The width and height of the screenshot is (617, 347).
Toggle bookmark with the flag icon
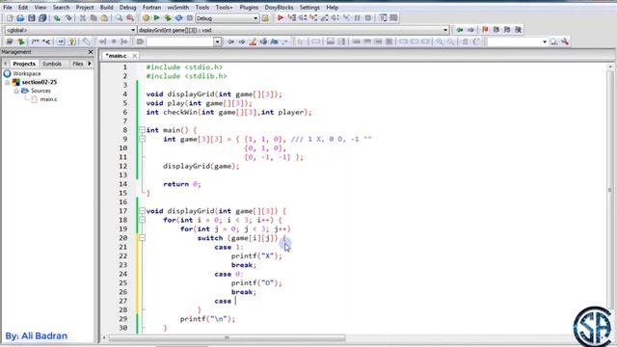click(485, 30)
